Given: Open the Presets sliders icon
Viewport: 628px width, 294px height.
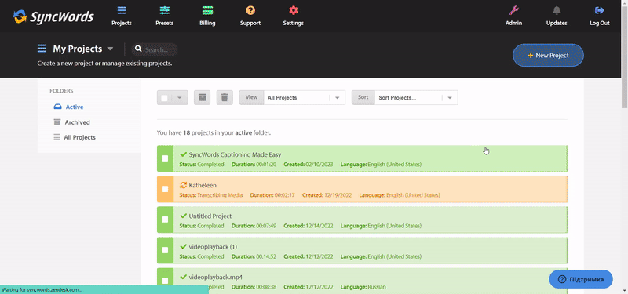Looking at the screenshot, I should pyautogui.click(x=164, y=10).
